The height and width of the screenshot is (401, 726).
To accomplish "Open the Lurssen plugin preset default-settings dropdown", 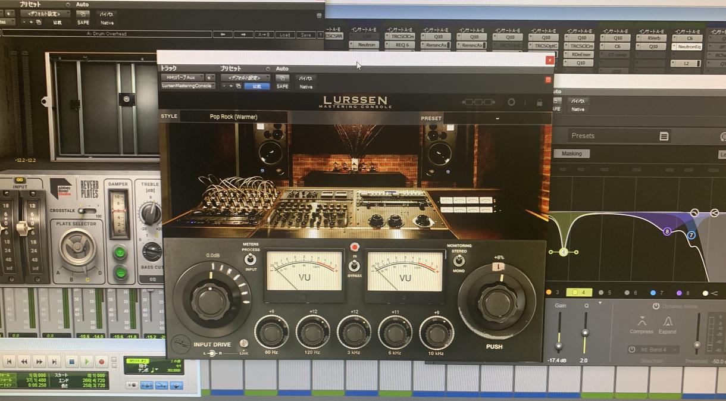I will (245, 77).
